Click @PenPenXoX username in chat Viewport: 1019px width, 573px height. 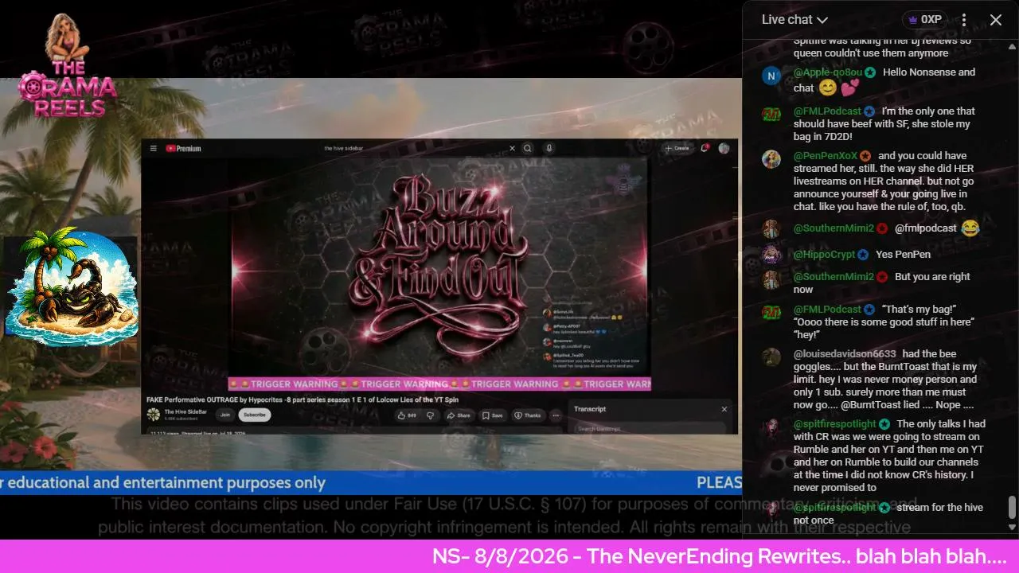[x=826, y=156]
